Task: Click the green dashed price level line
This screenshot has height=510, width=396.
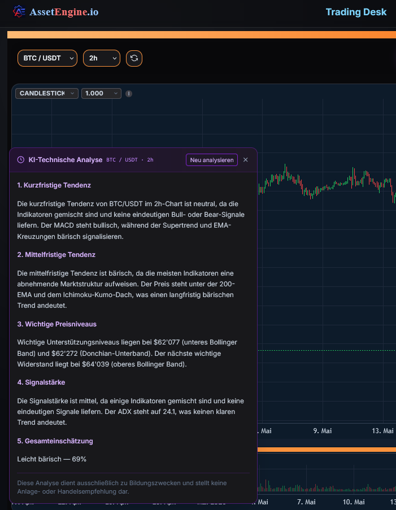Action: [327, 350]
